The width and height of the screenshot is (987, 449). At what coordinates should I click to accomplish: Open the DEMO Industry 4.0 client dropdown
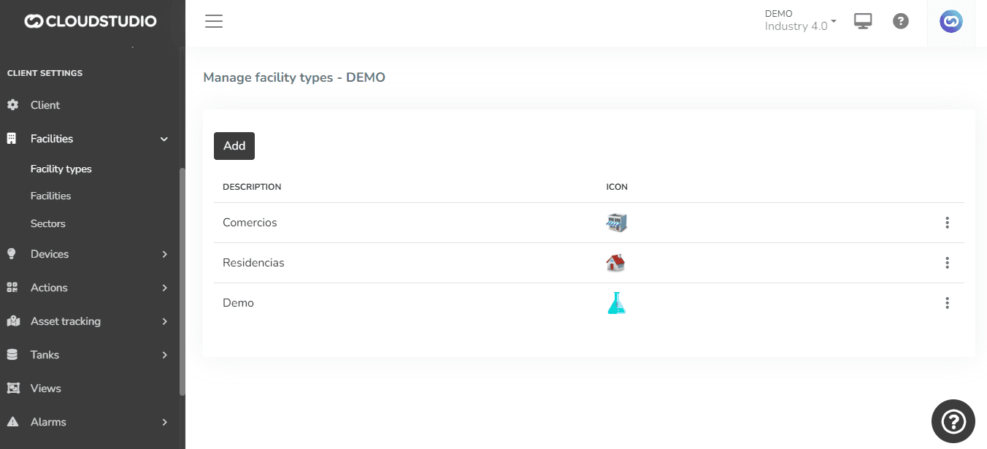tap(800, 20)
